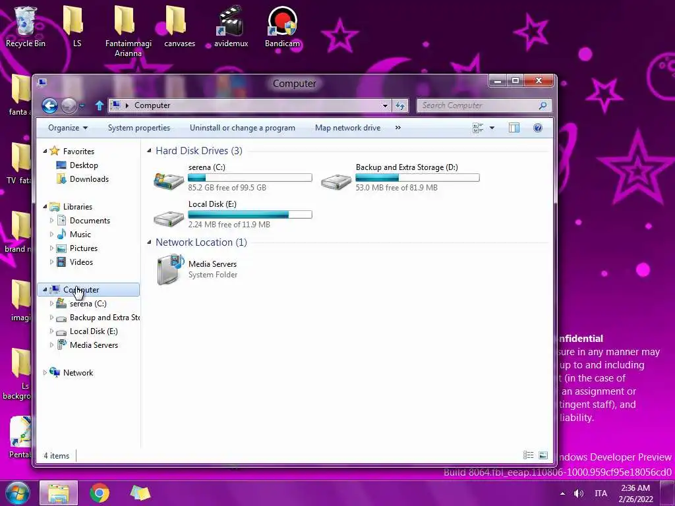Select the avidemux desktop shortcut
The image size is (675, 506).
pyautogui.click(x=231, y=26)
